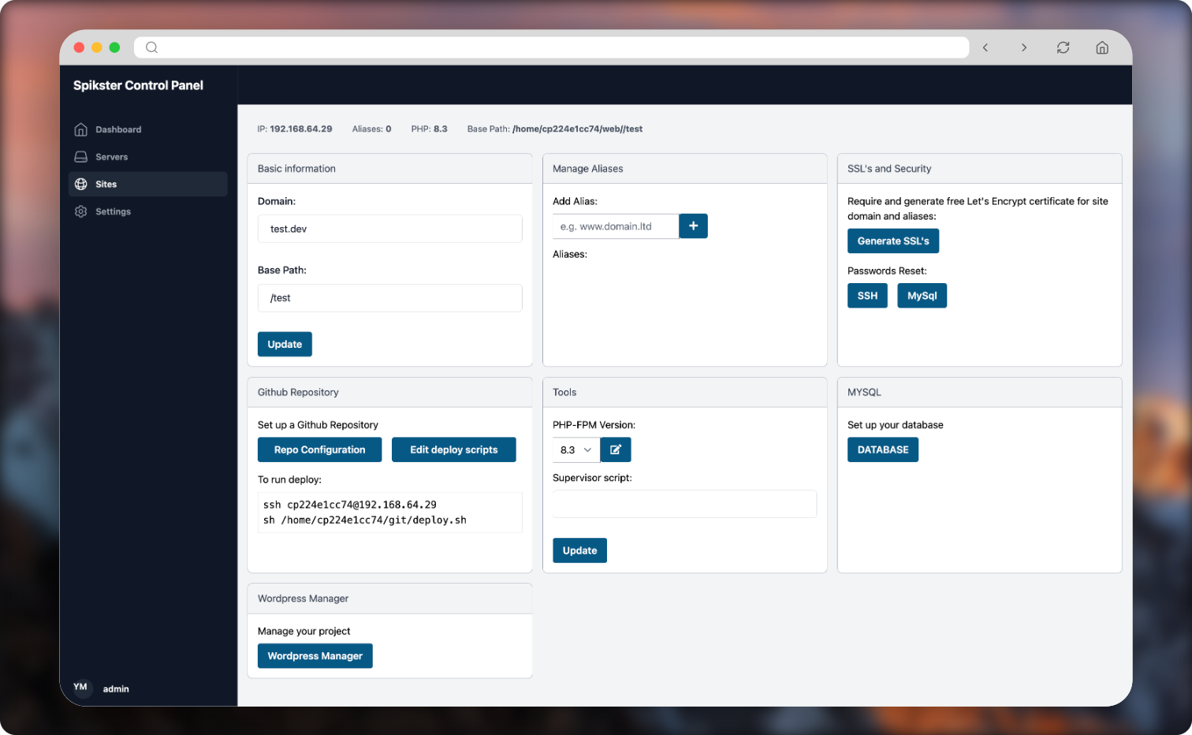Click Edit deploy scripts button
This screenshot has height=735, width=1192.
[453, 450]
